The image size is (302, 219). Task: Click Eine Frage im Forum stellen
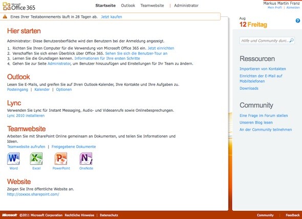pos(264,116)
